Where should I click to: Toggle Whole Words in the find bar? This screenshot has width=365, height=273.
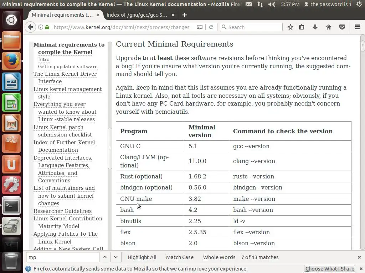point(219,257)
